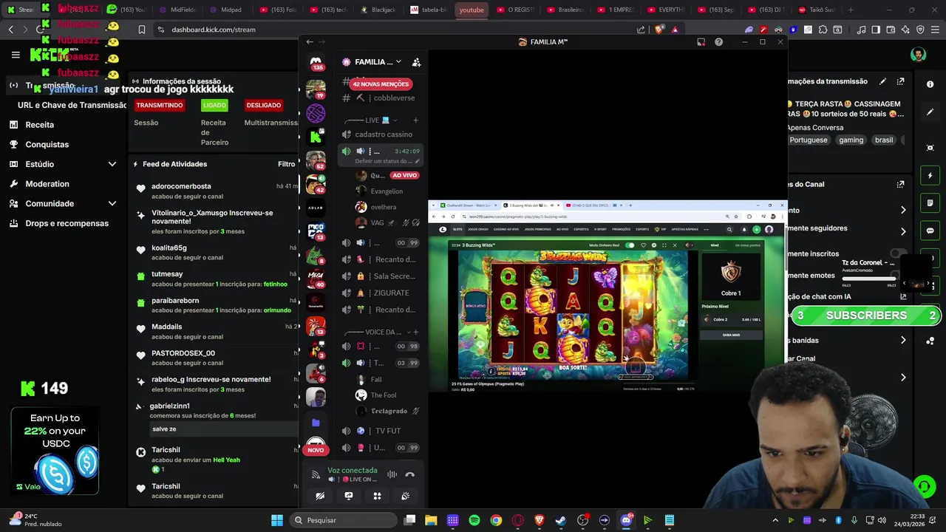
Task: Select TRANSMITINDO session status badge
Action: (x=159, y=105)
